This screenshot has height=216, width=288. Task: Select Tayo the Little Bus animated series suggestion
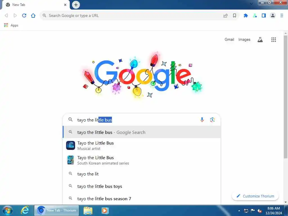coord(142,160)
